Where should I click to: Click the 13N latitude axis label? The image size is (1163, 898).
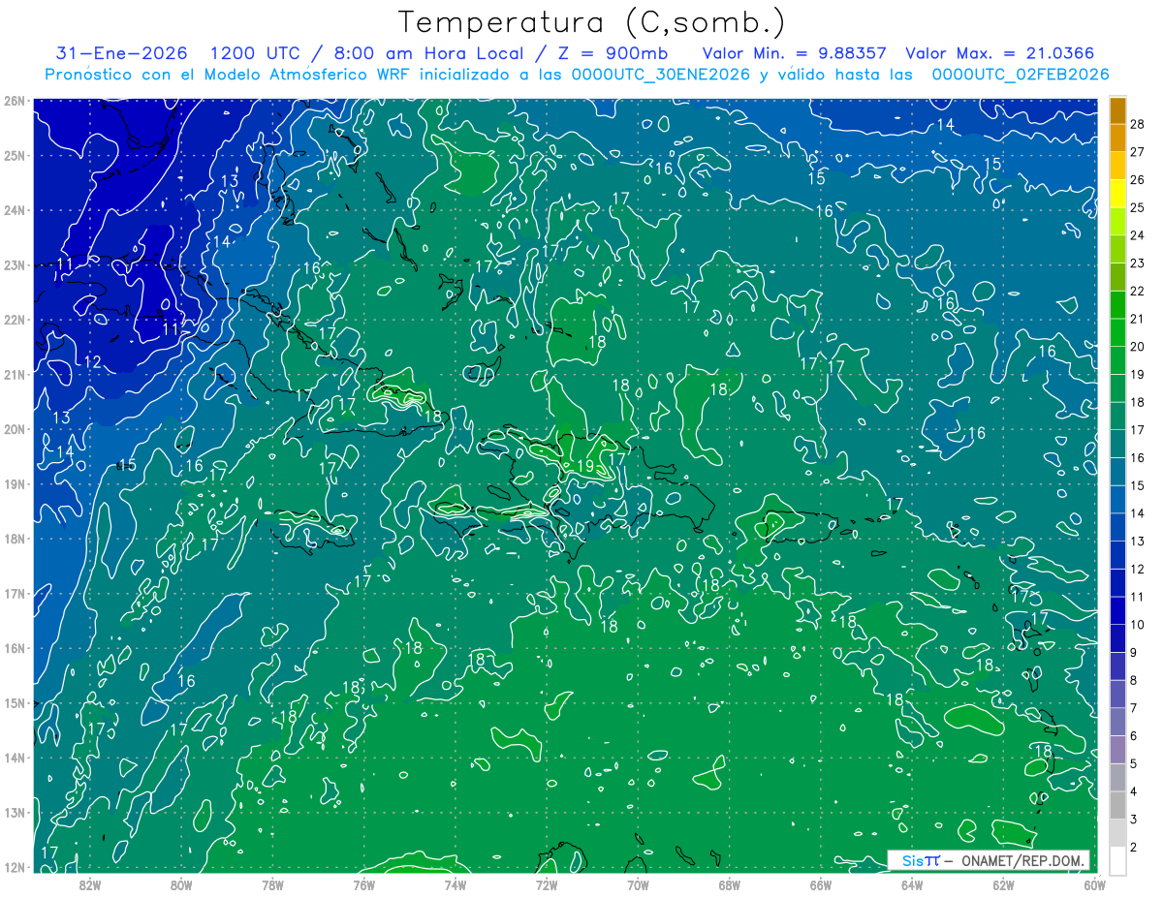pos(14,812)
